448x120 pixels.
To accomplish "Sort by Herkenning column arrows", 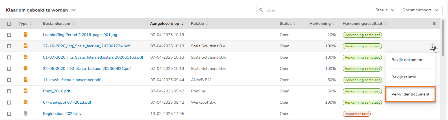I will pyautogui.click(x=334, y=24).
